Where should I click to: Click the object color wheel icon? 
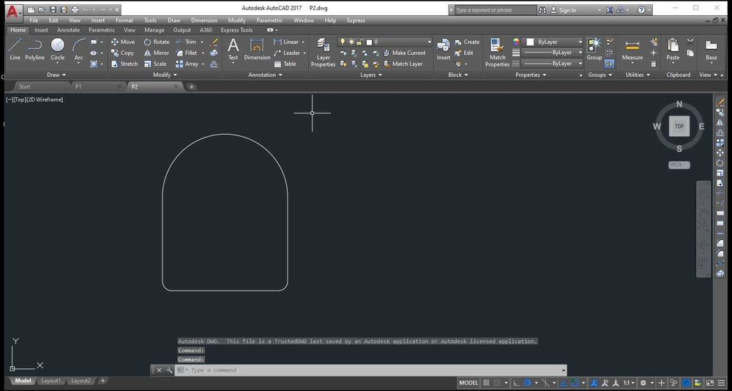(x=516, y=42)
